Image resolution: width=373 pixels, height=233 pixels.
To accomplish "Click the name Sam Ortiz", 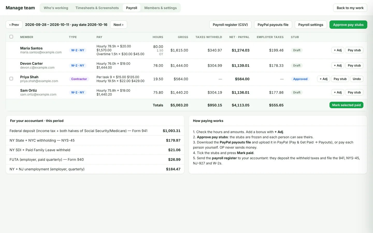I will 28,90.
